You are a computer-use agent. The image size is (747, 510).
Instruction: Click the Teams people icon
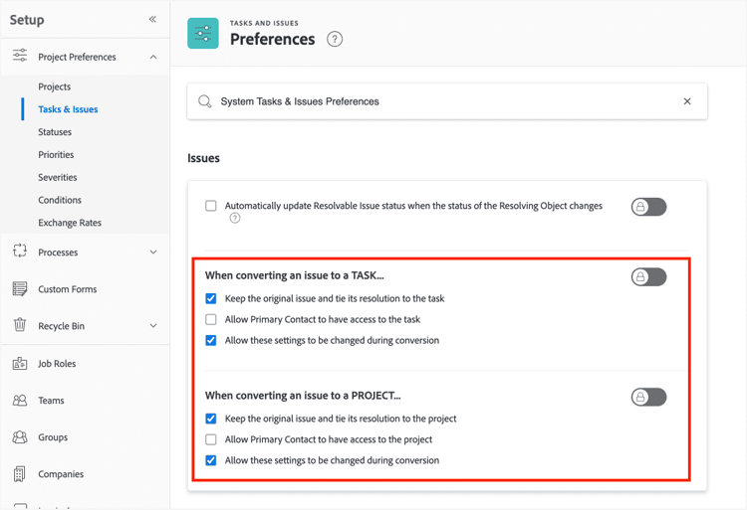pyautogui.click(x=20, y=401)
